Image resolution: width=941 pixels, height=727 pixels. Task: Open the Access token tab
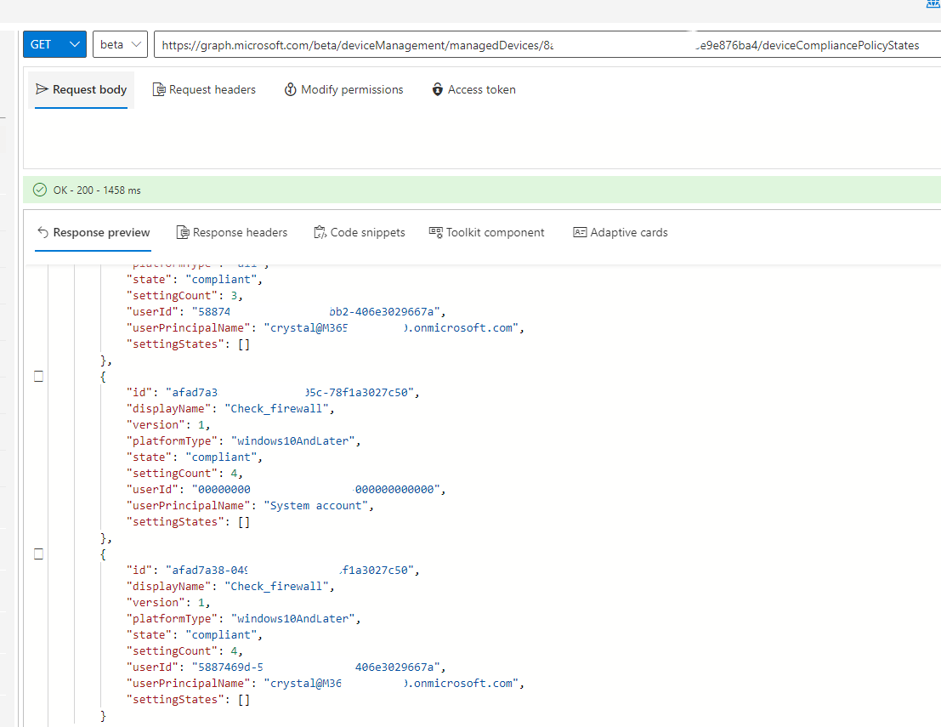pos(473,89)
